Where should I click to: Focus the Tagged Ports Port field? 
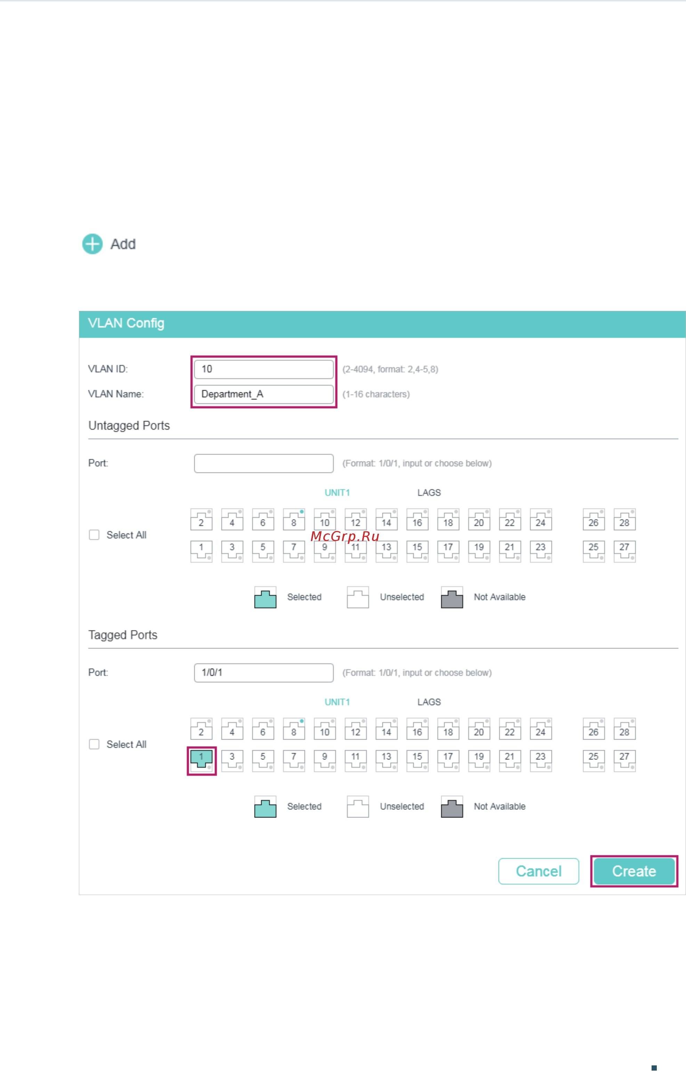point(264,673)
